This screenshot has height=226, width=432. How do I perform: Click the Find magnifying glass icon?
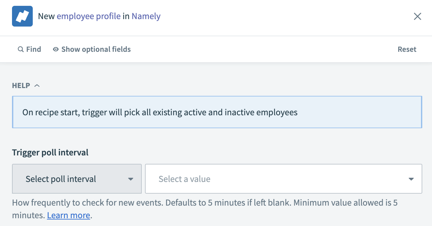tap(20, 49)
